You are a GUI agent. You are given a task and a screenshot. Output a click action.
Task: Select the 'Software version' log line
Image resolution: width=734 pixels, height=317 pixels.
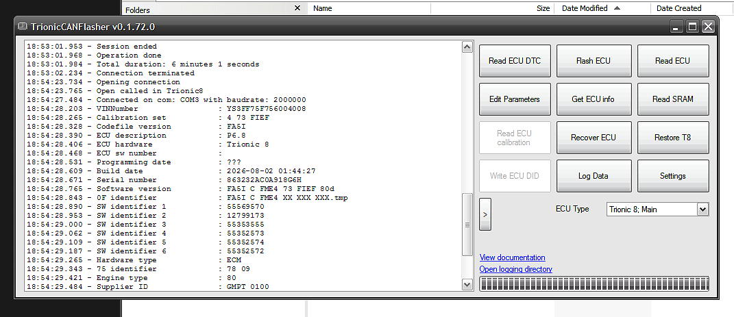click(x=180, y=189)
